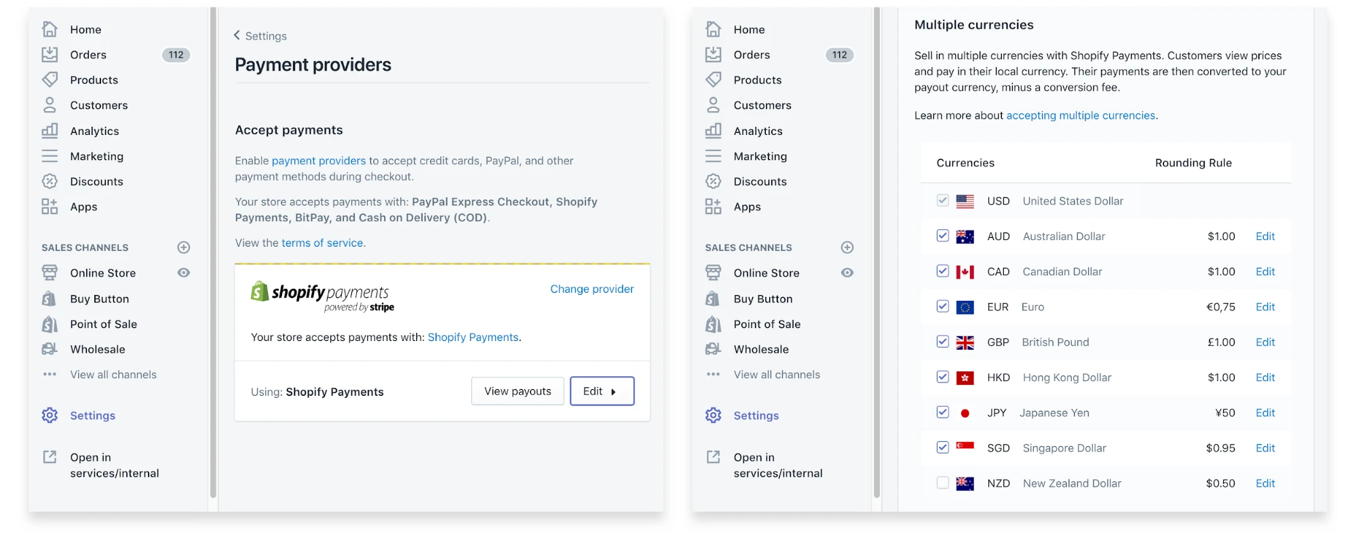Uncheck HKD Hong Kong Dollar checkbox

942,376
